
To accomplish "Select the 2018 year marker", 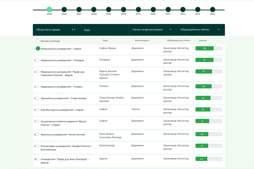I will point(123,10).
